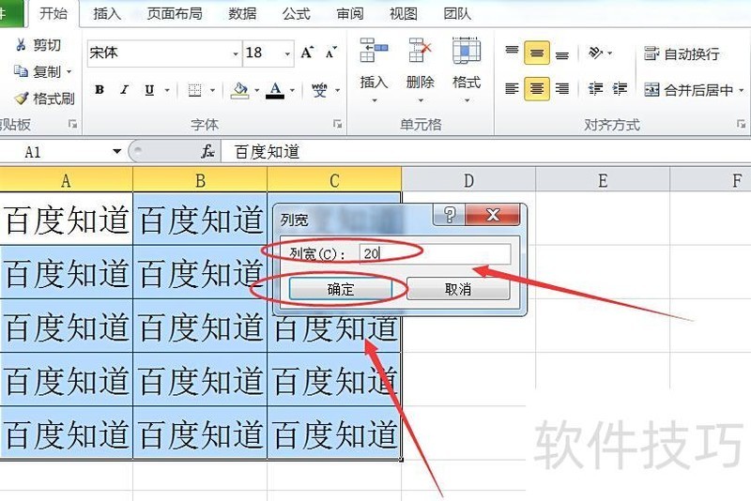Click 取消 to cancel column width
751x501 pixels.
pos(458,289)
